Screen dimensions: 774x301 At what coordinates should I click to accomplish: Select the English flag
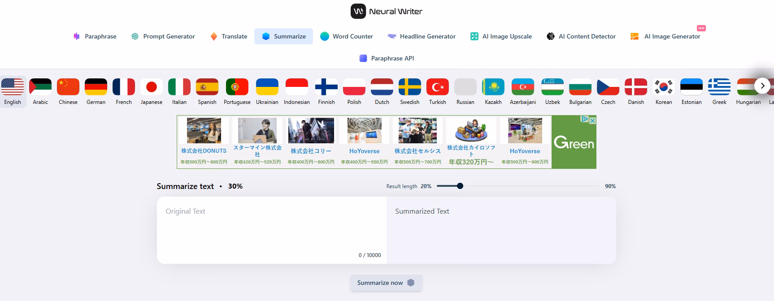pos(13,87)
